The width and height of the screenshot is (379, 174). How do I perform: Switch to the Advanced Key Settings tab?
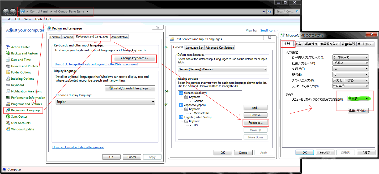coord(220,48)
